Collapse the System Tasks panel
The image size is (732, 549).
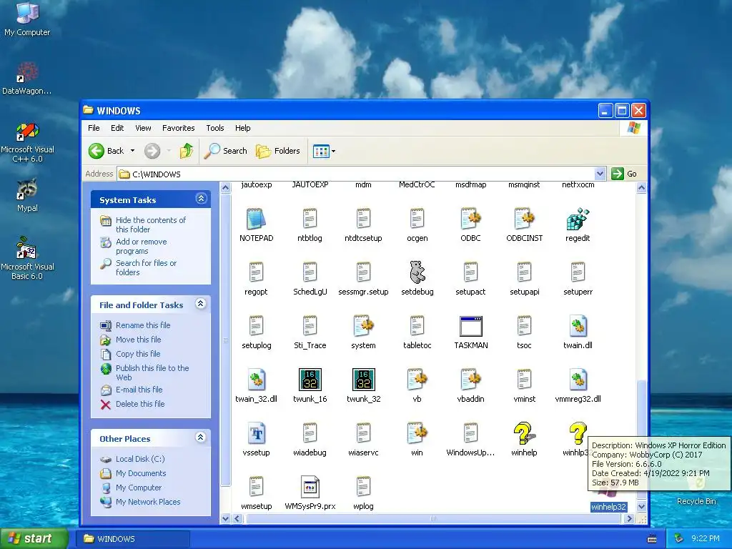pos(201,199)
